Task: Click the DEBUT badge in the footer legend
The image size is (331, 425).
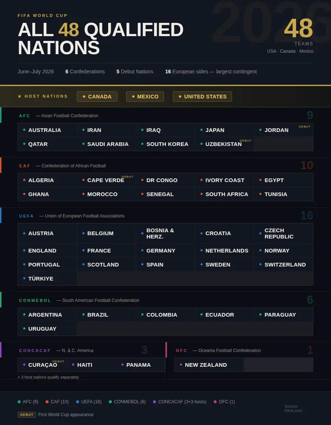Action: tap(27, 415)
